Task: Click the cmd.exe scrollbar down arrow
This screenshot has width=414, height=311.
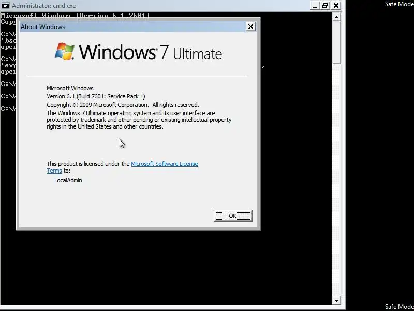Action: pyautogui.click(x=336, y=300)
